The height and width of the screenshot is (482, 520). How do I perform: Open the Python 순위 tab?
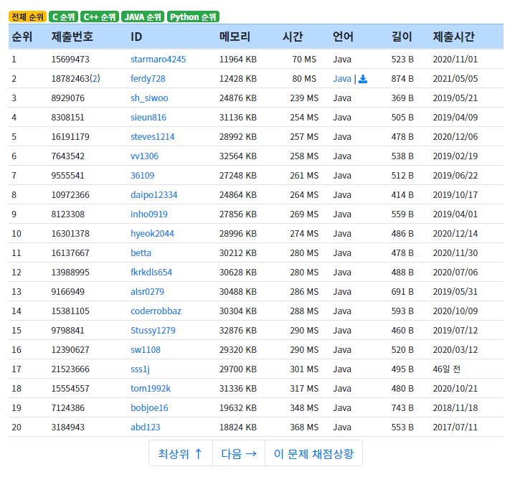(x=194, y=17)
